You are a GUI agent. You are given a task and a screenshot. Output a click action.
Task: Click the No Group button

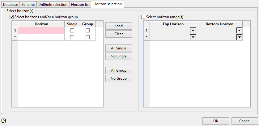click(119, 78)
